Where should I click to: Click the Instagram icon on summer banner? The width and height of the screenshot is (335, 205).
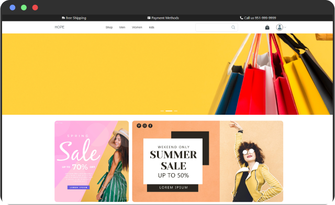(x=144, y=126)
